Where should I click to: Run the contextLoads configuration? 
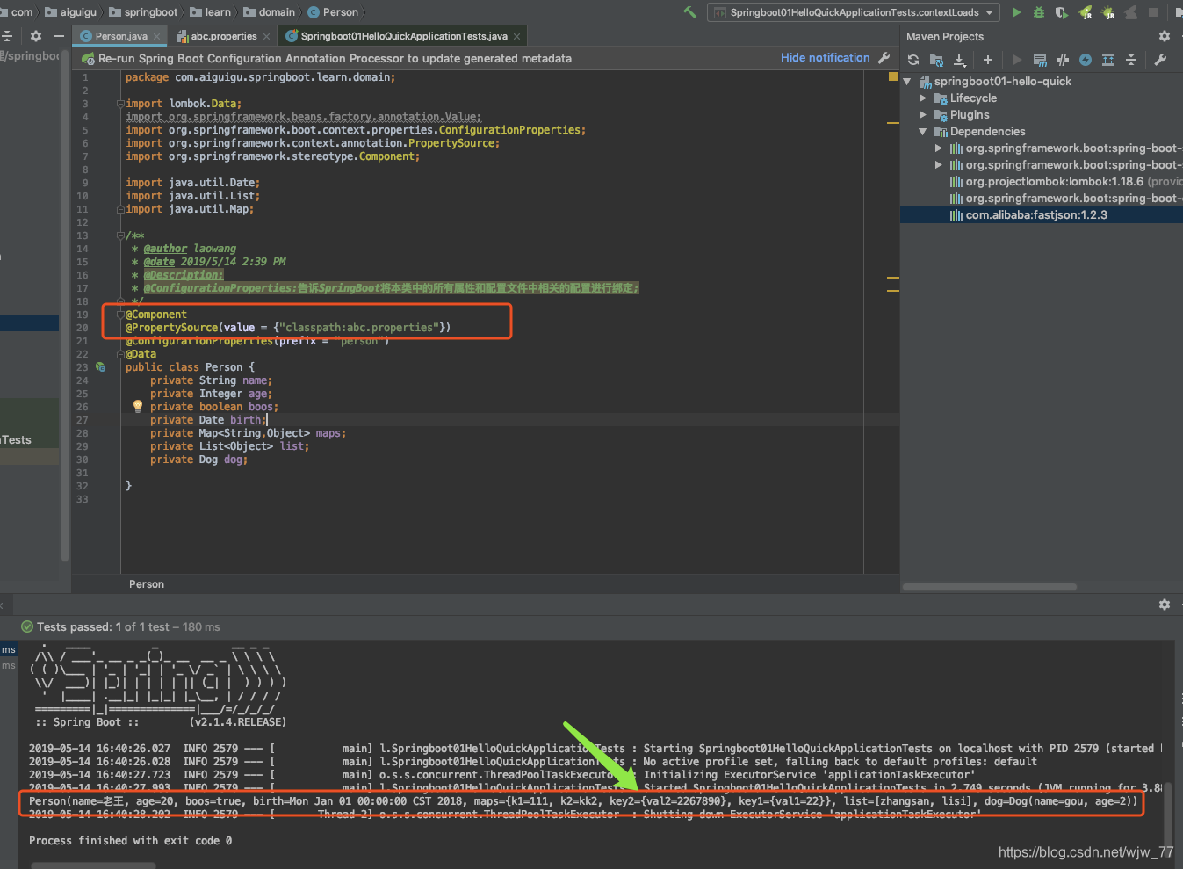[x=1016, y=12]
